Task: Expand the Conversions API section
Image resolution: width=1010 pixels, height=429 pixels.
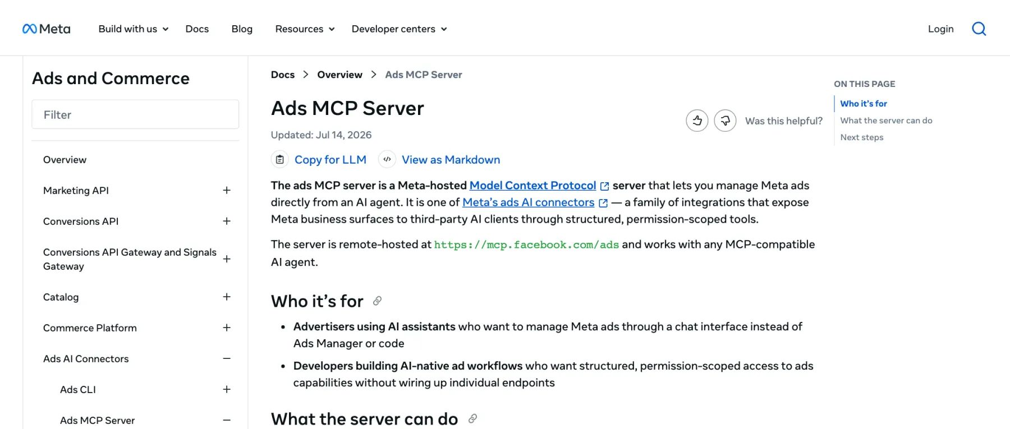Action: (x=227, y=221)
